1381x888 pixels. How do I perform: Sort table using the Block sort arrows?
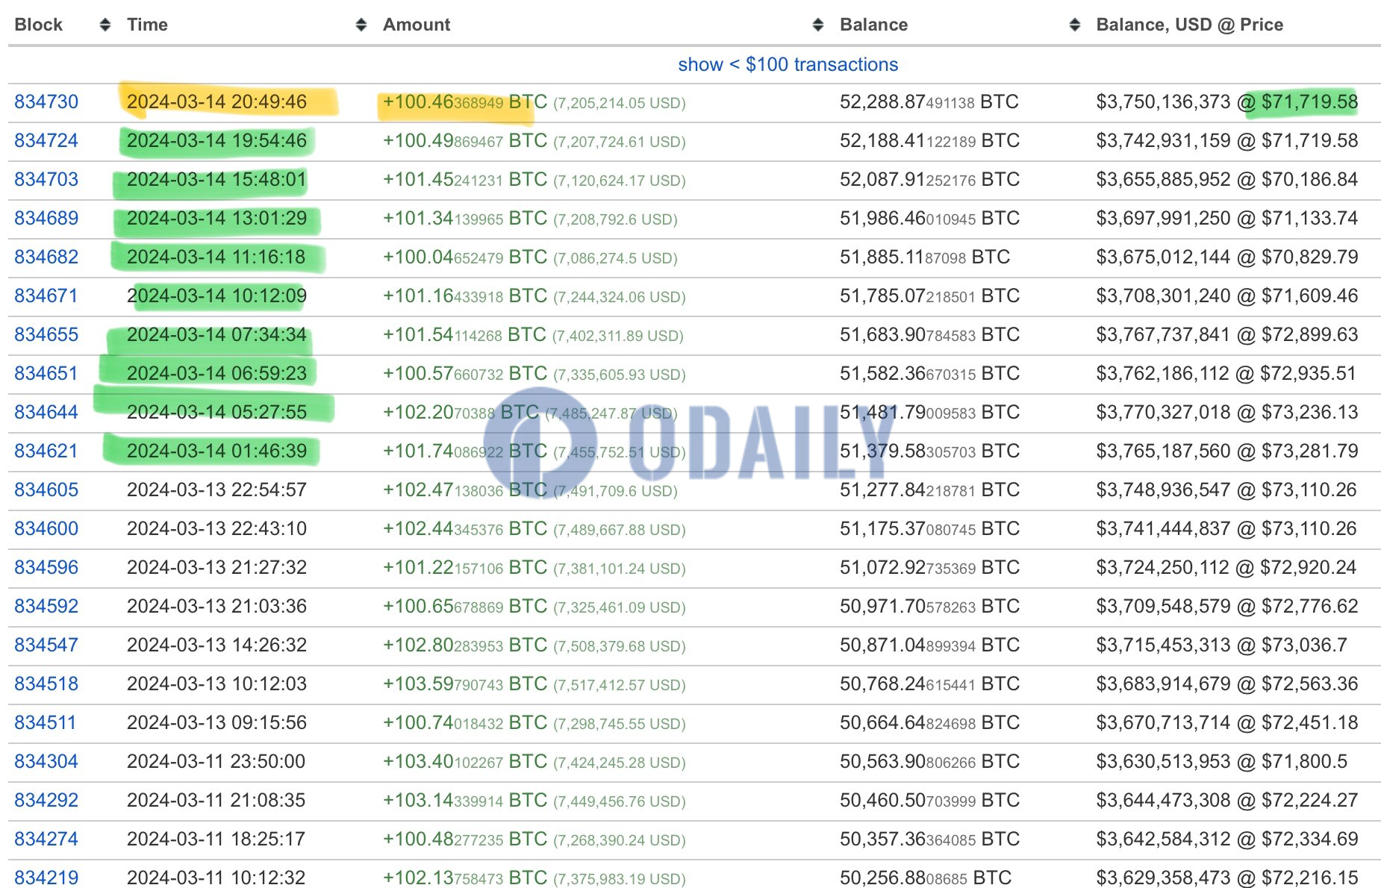[105, 23]
